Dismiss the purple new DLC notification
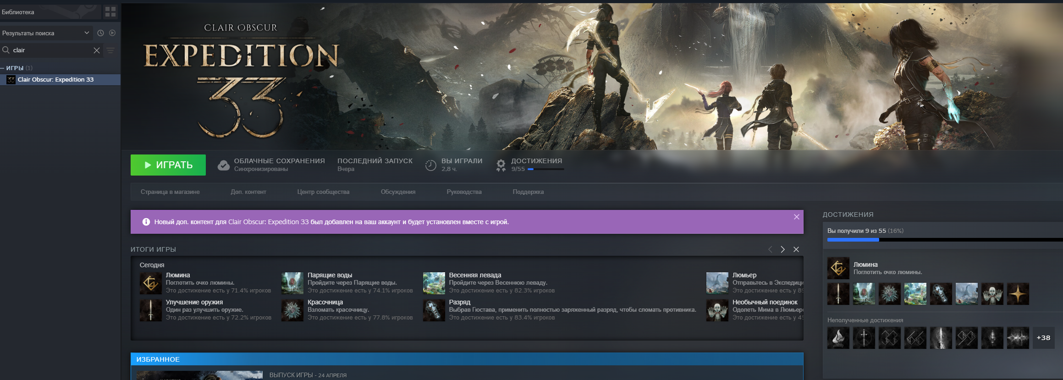1063x380 pixels. click(x=797, y=217)
